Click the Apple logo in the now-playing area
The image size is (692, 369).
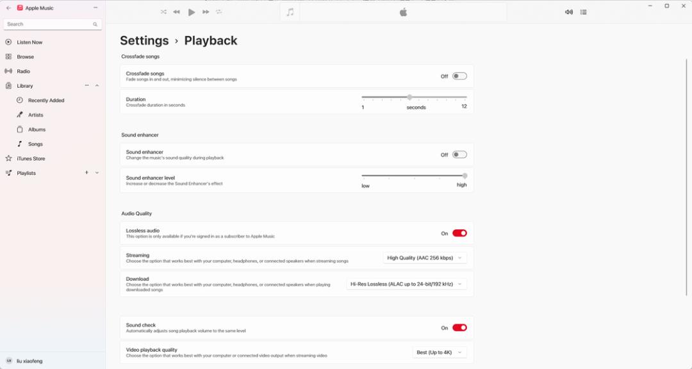point(404,12)
